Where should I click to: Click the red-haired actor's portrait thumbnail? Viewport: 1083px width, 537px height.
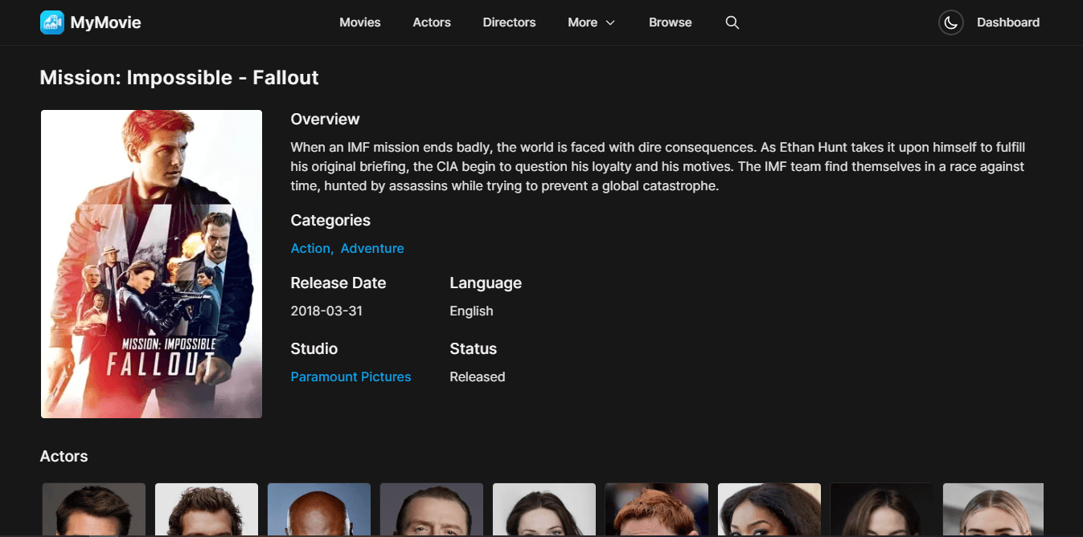pos(657,510)
